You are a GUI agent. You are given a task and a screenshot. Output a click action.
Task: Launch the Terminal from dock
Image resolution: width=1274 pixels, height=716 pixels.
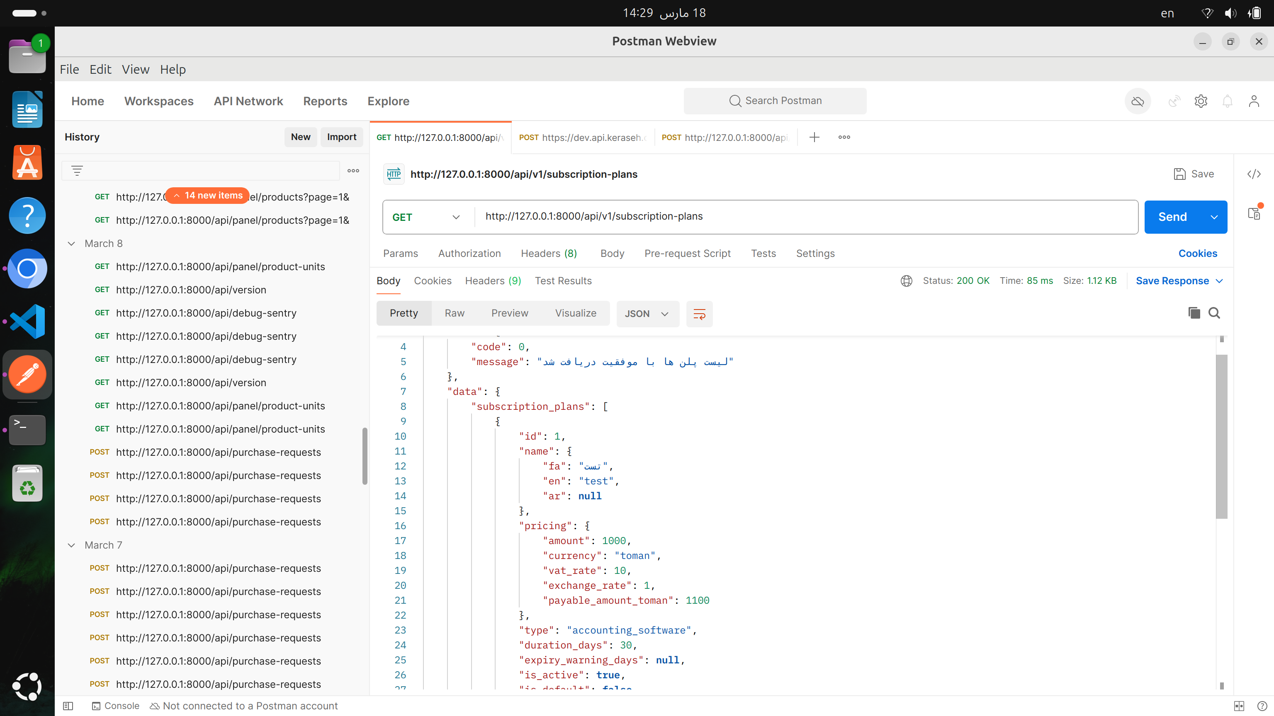click(x=27, y=429)
